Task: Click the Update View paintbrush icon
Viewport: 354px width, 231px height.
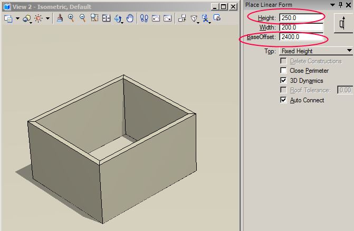Action: click(x=60, y=18)
